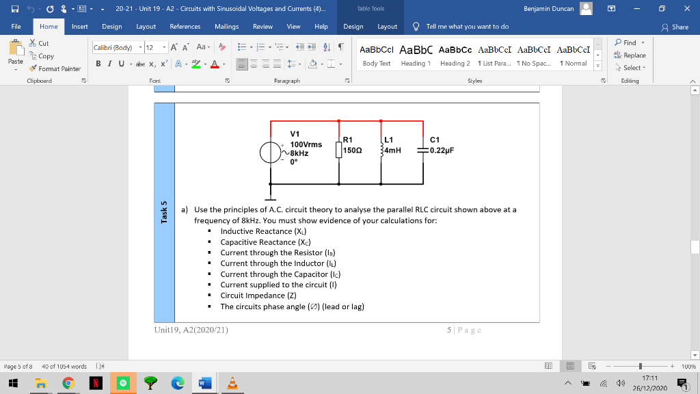Open the File tab

tap(16, 27)
